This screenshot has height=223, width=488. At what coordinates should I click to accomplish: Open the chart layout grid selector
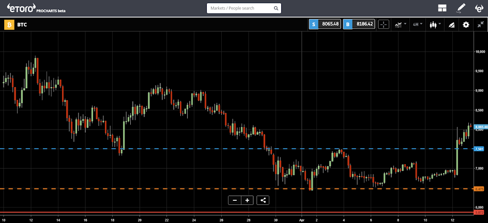pos(443,8)
